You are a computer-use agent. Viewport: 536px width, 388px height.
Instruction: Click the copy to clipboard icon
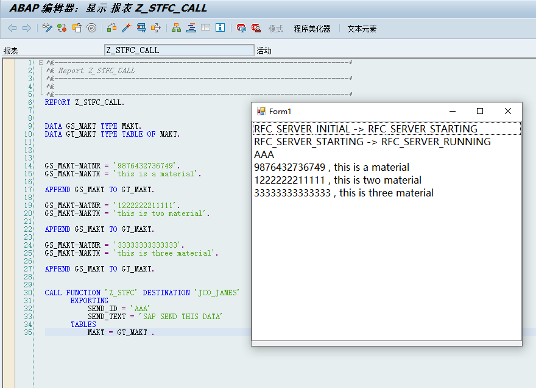(x=77, y=28)
